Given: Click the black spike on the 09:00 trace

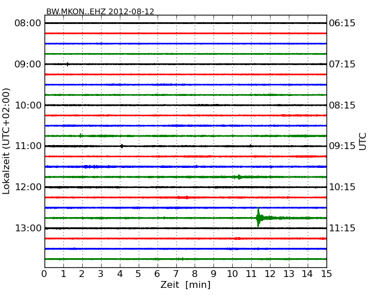Looking at the screenshot, I should point(67,64).
